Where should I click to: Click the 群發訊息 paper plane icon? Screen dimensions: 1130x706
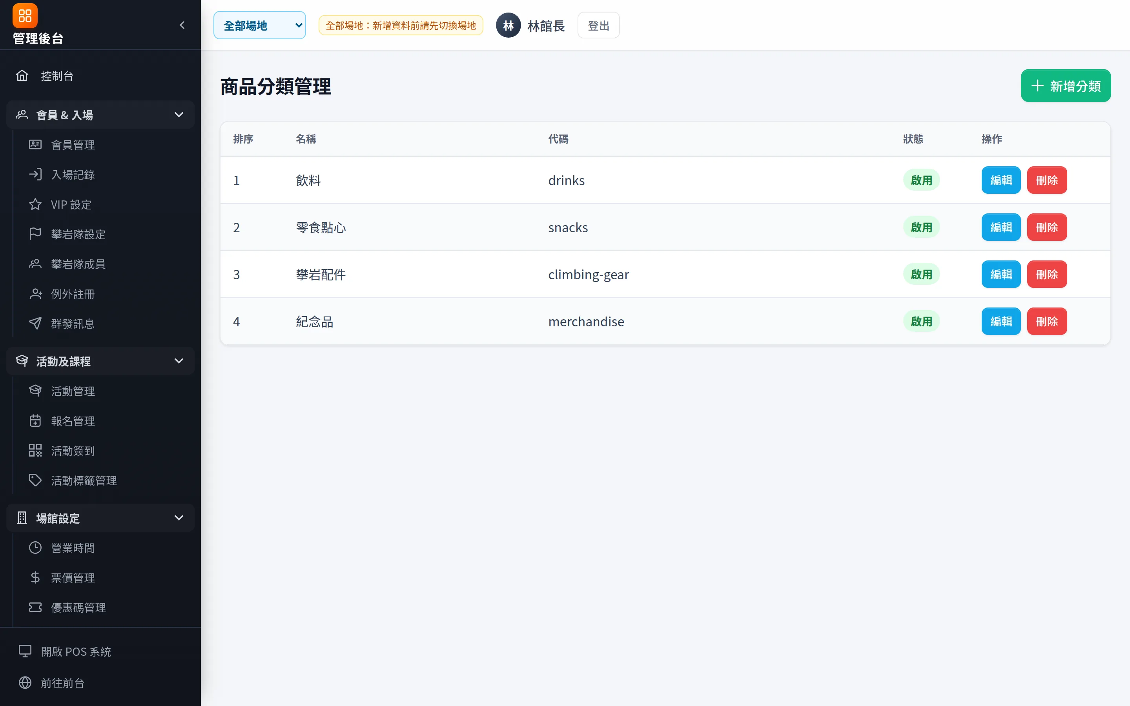35,324
